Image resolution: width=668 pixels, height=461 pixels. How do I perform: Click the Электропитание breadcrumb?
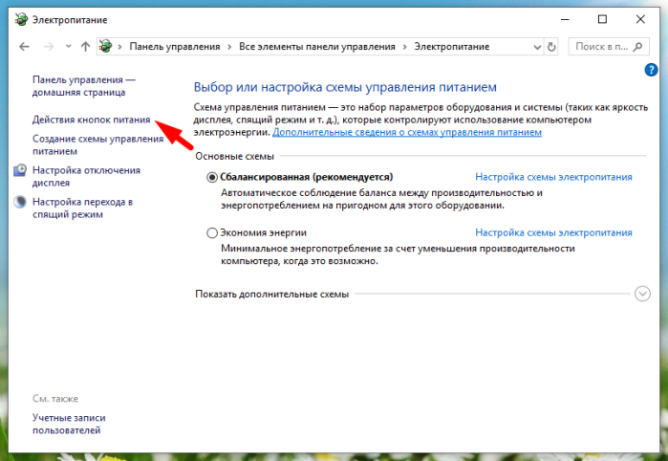452,47
